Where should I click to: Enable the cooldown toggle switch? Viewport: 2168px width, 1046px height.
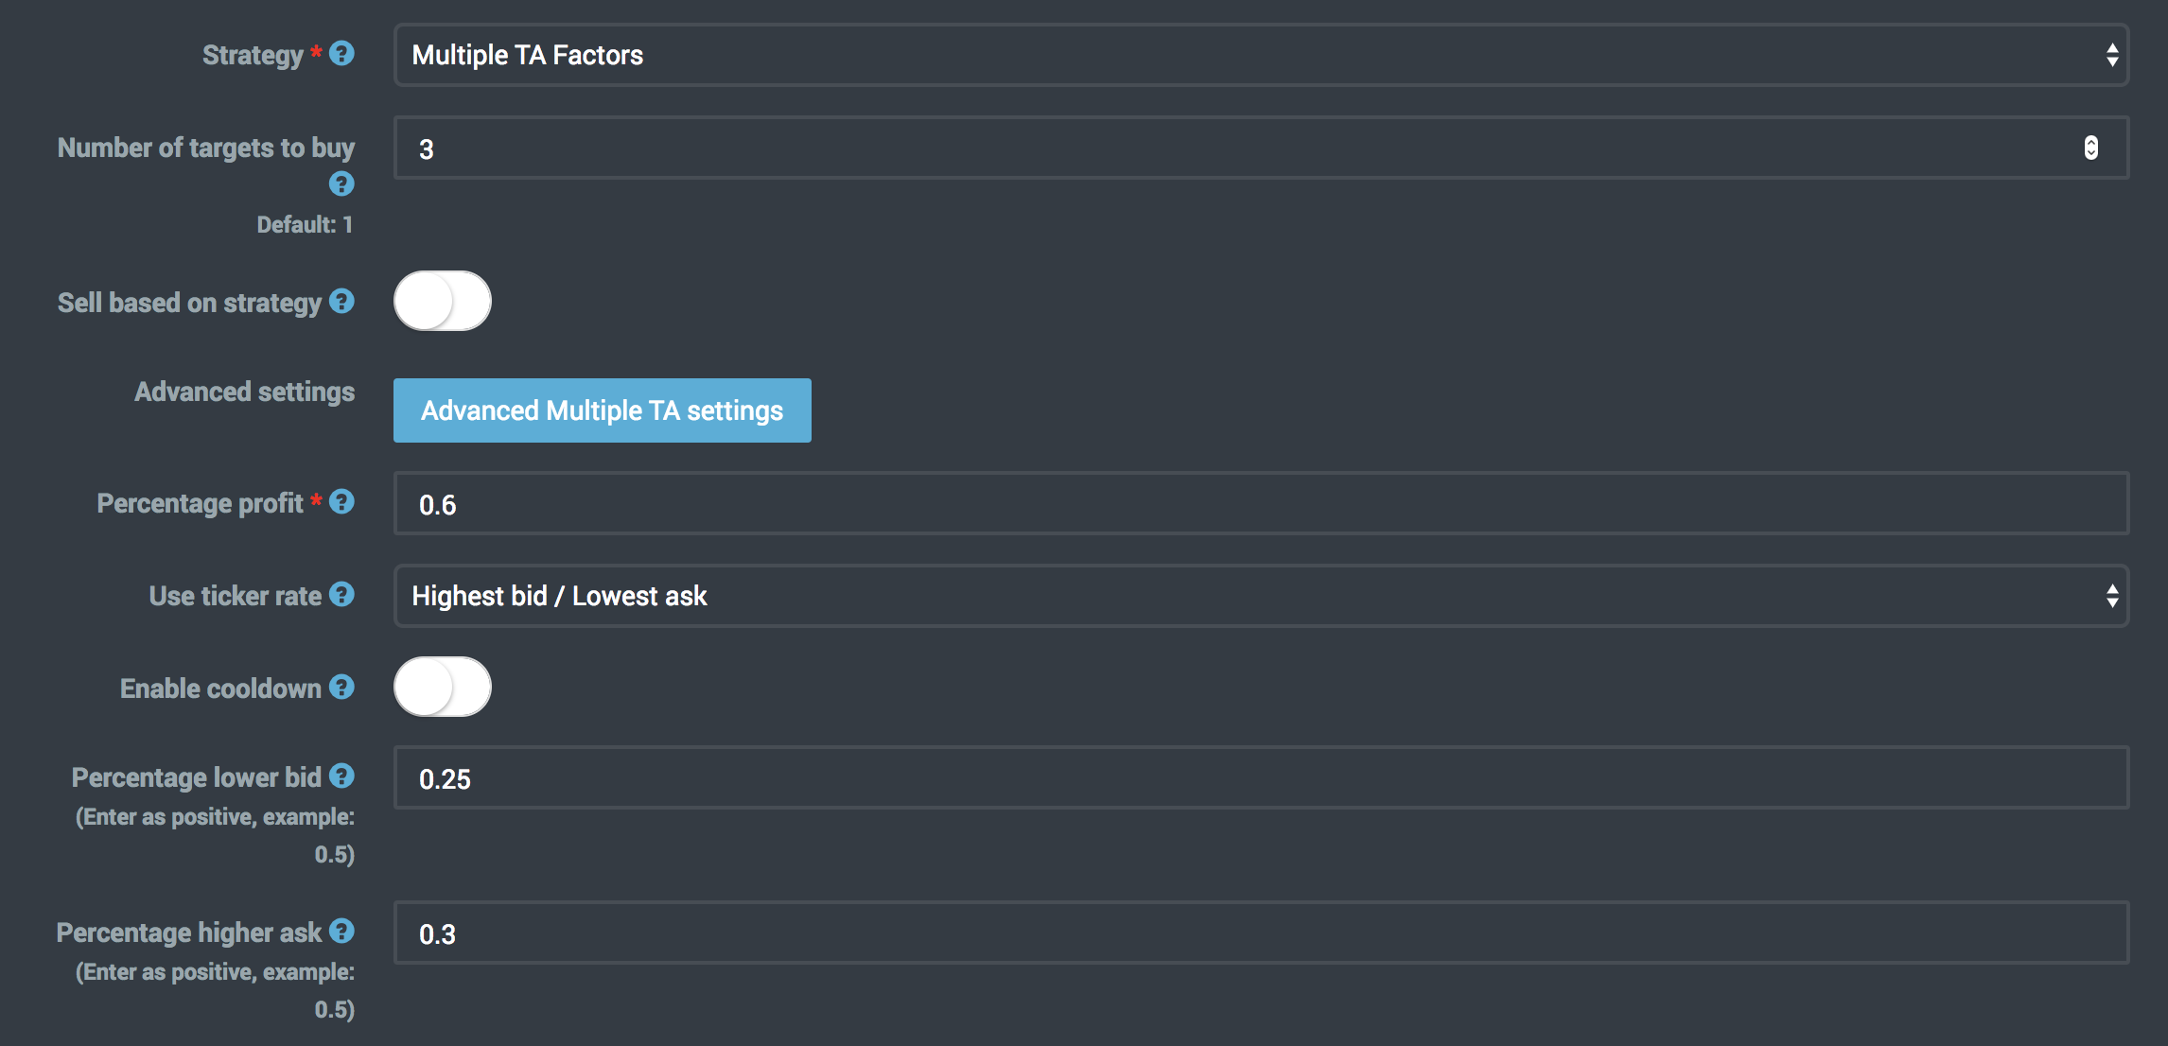(442, 688)
